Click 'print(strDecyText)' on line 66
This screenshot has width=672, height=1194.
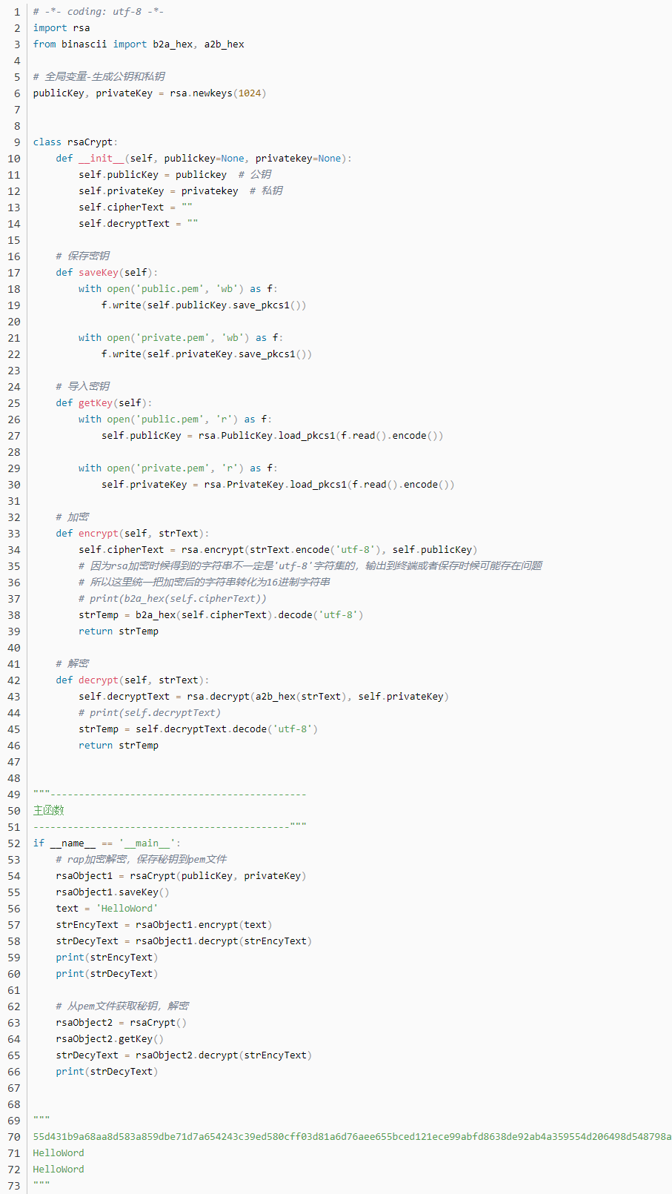click(107, 1072)
